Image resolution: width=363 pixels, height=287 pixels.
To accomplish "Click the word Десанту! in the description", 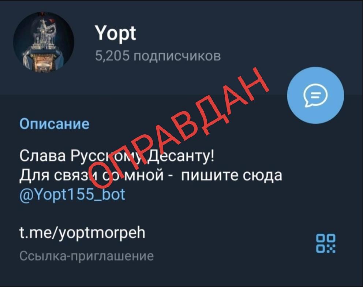I will coord(181,156).
